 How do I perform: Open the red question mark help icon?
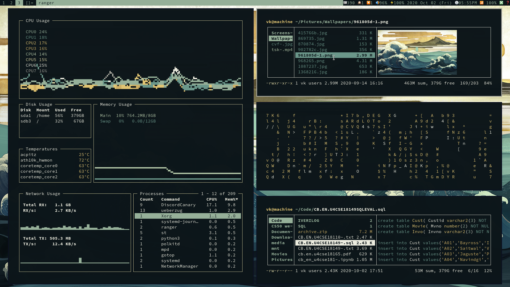pos(507,3)
